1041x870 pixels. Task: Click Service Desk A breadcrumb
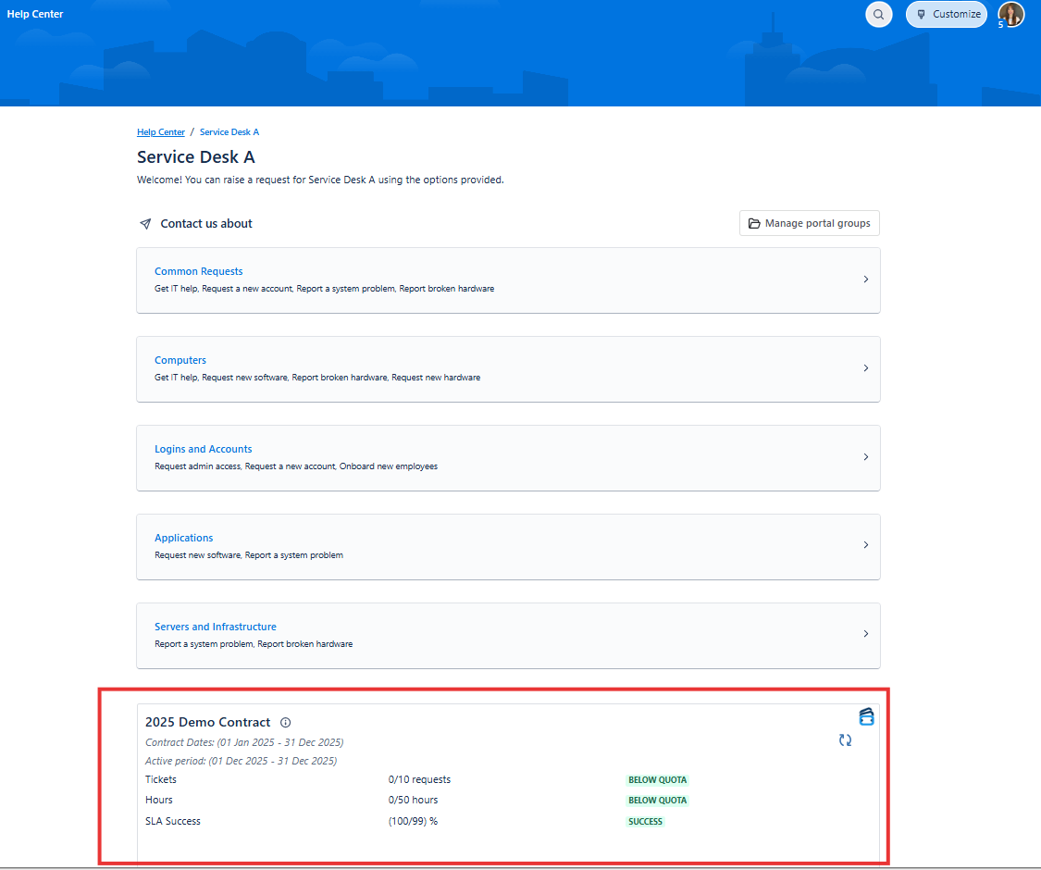pyautogui.click(x=229, y=132)
